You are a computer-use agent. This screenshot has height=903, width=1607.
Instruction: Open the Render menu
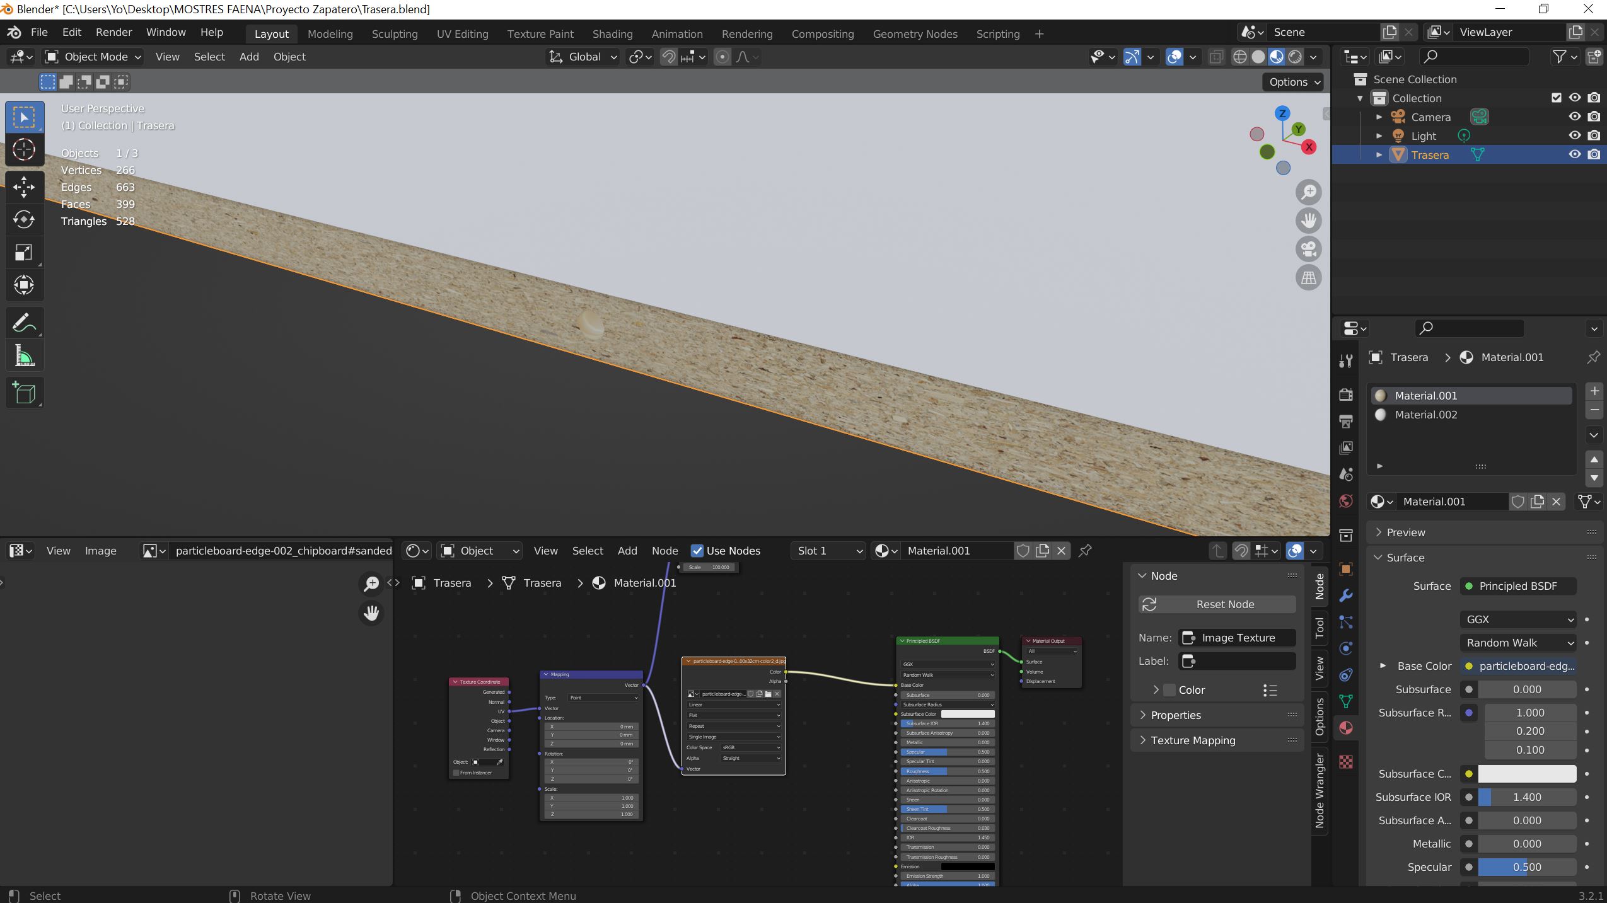(113, 32)
